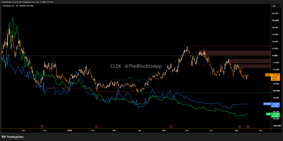
Task: Open the USD currency selector
Action: [x=276, y=6]
